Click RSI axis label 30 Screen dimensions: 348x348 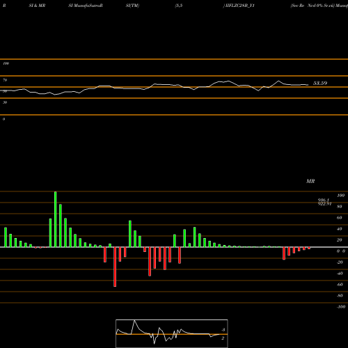point(5,102)
